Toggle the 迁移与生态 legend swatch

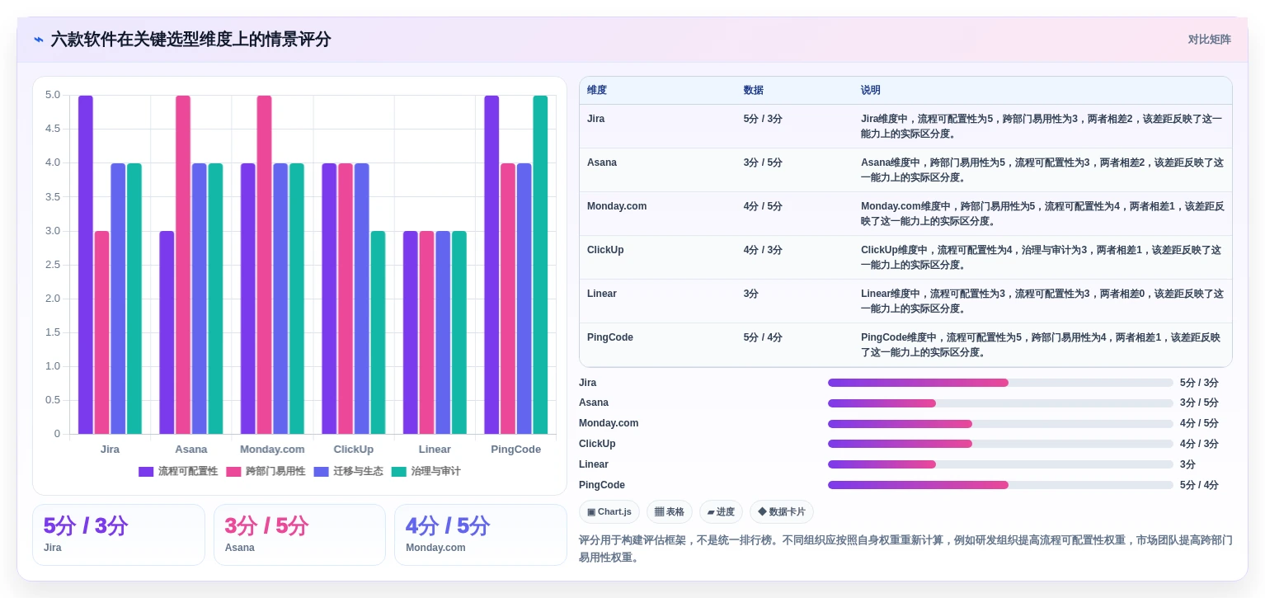click(x=321, y=472)
